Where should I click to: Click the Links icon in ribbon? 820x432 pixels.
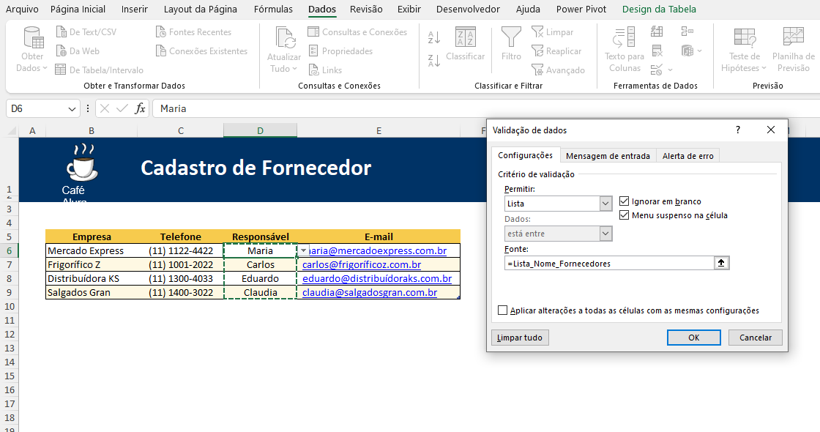click(313, 70)
